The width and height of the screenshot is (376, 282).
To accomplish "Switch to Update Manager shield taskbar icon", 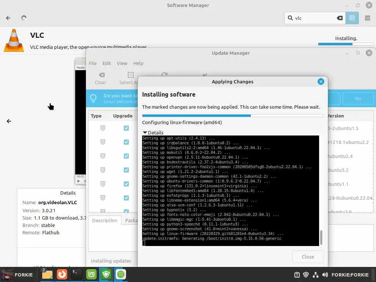I will [106, 274].
